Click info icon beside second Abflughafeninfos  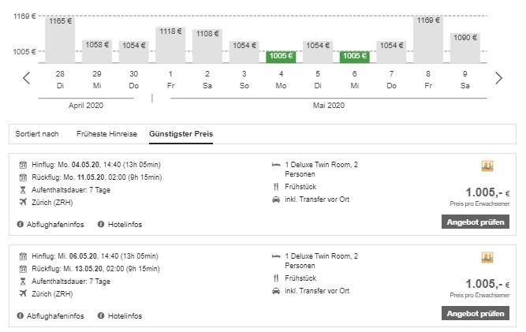click(21, 316)
